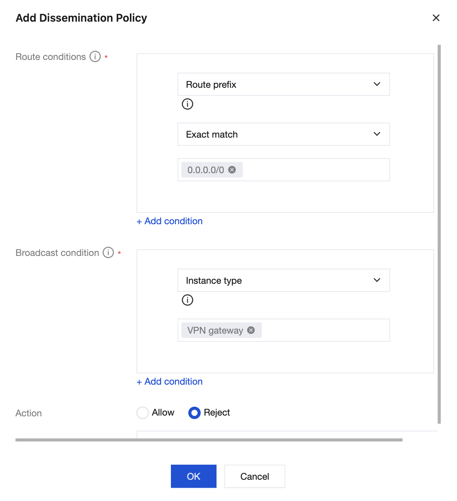The image size is (457, 501).
Task: Open the Route prefix dropdown
Action: click(284, 84)
